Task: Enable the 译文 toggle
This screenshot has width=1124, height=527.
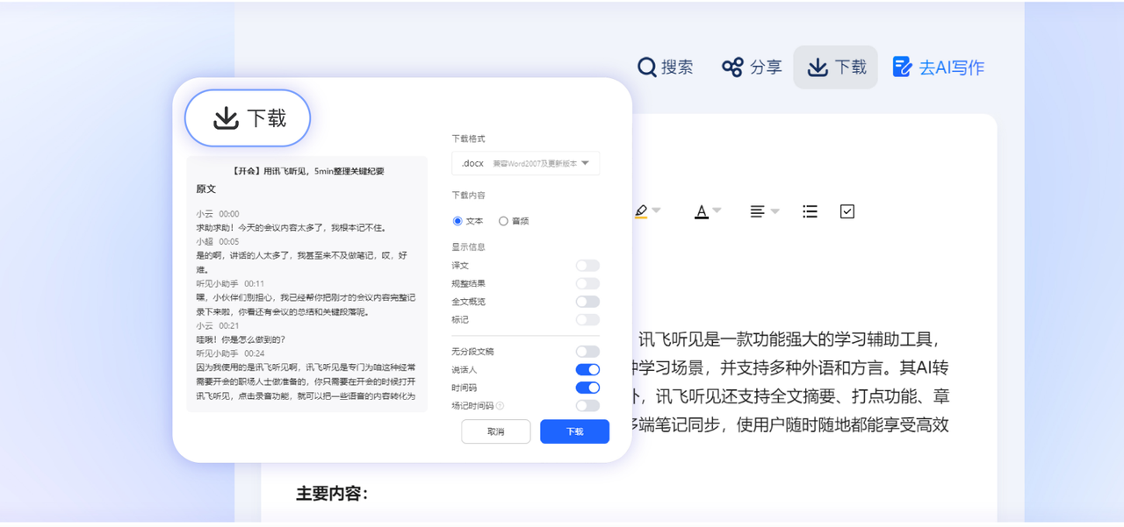Action: 587,266
